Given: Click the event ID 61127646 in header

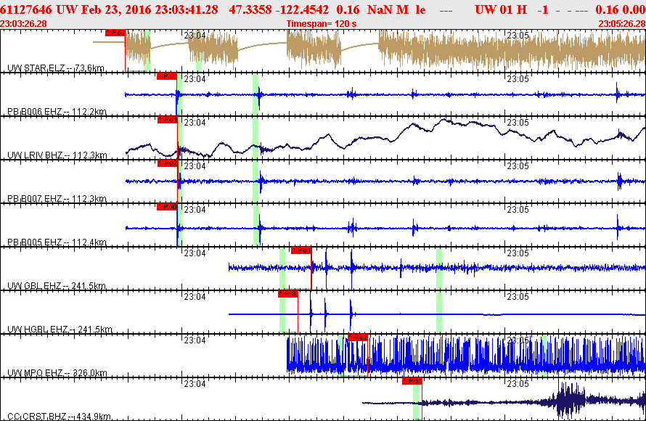Looking at the screenshot, I should (26, 9).
